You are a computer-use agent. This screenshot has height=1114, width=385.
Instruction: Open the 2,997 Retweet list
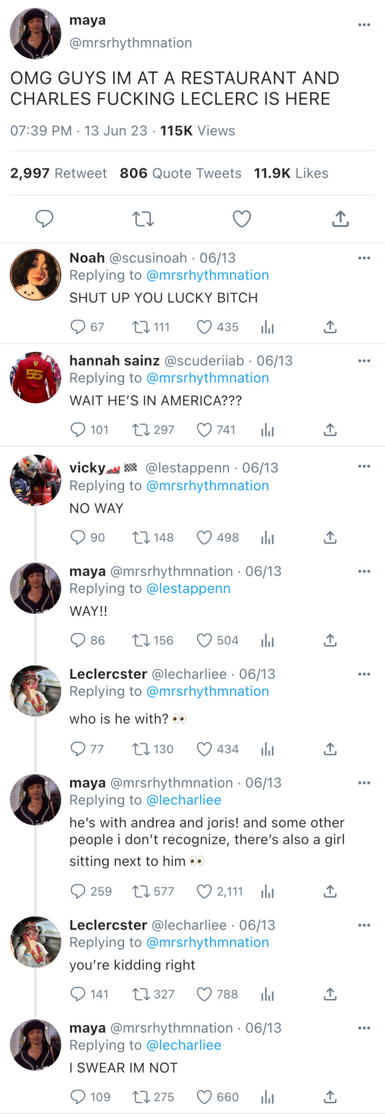[x=59, y=173]
